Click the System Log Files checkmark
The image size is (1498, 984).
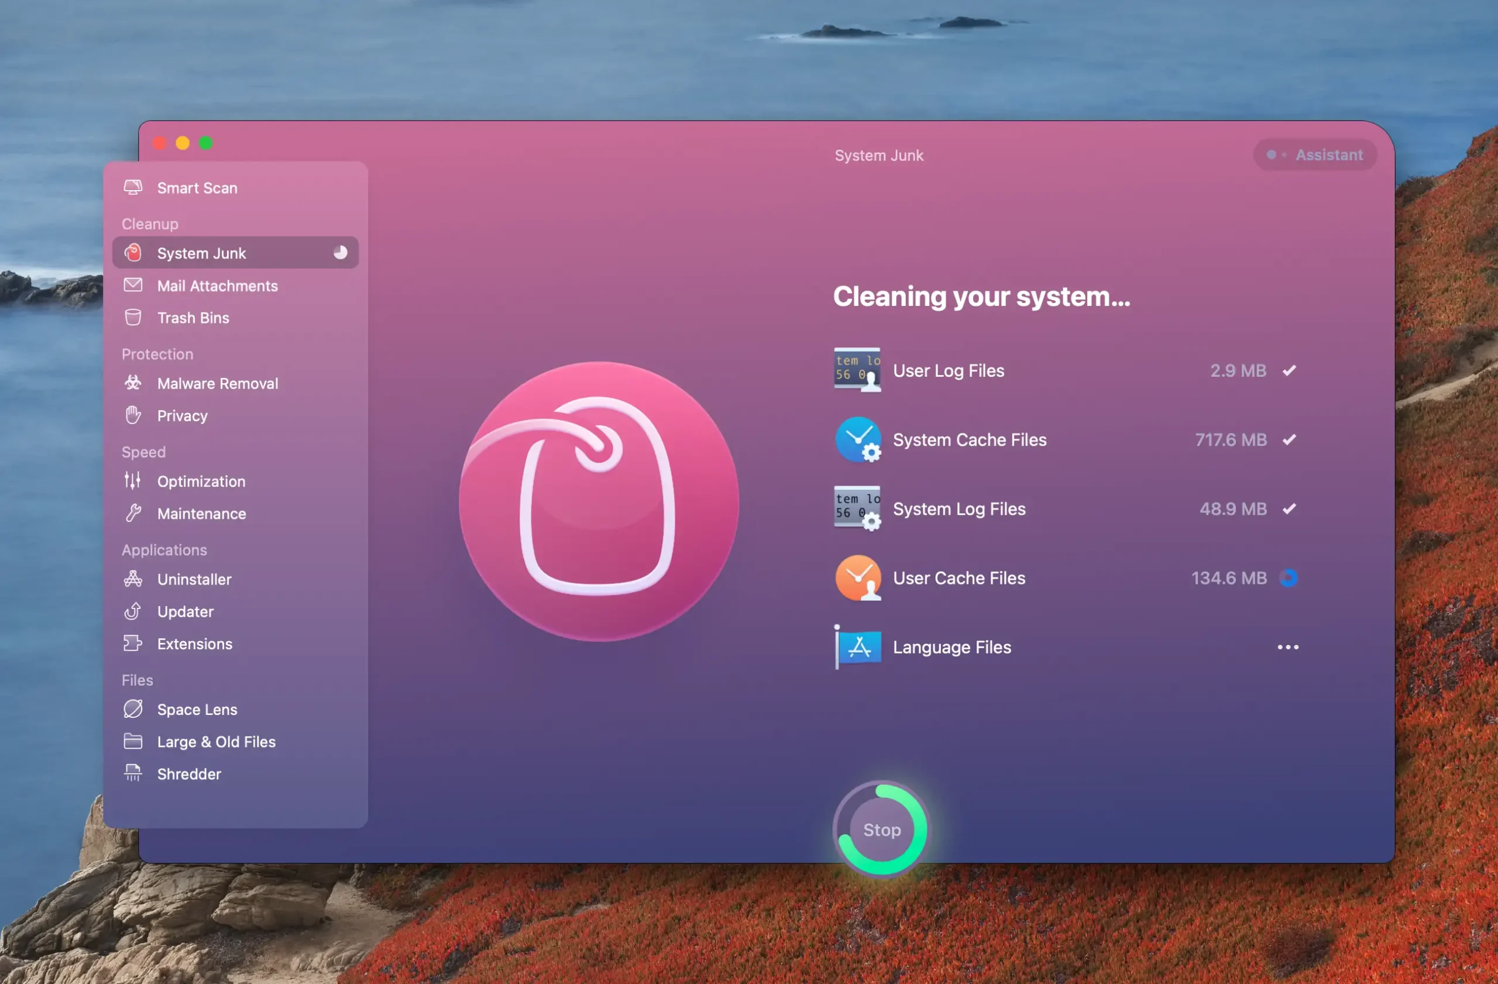tap(1289, 508)
